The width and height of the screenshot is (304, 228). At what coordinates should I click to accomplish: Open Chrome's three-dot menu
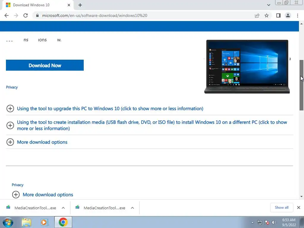tap(297, 15)
